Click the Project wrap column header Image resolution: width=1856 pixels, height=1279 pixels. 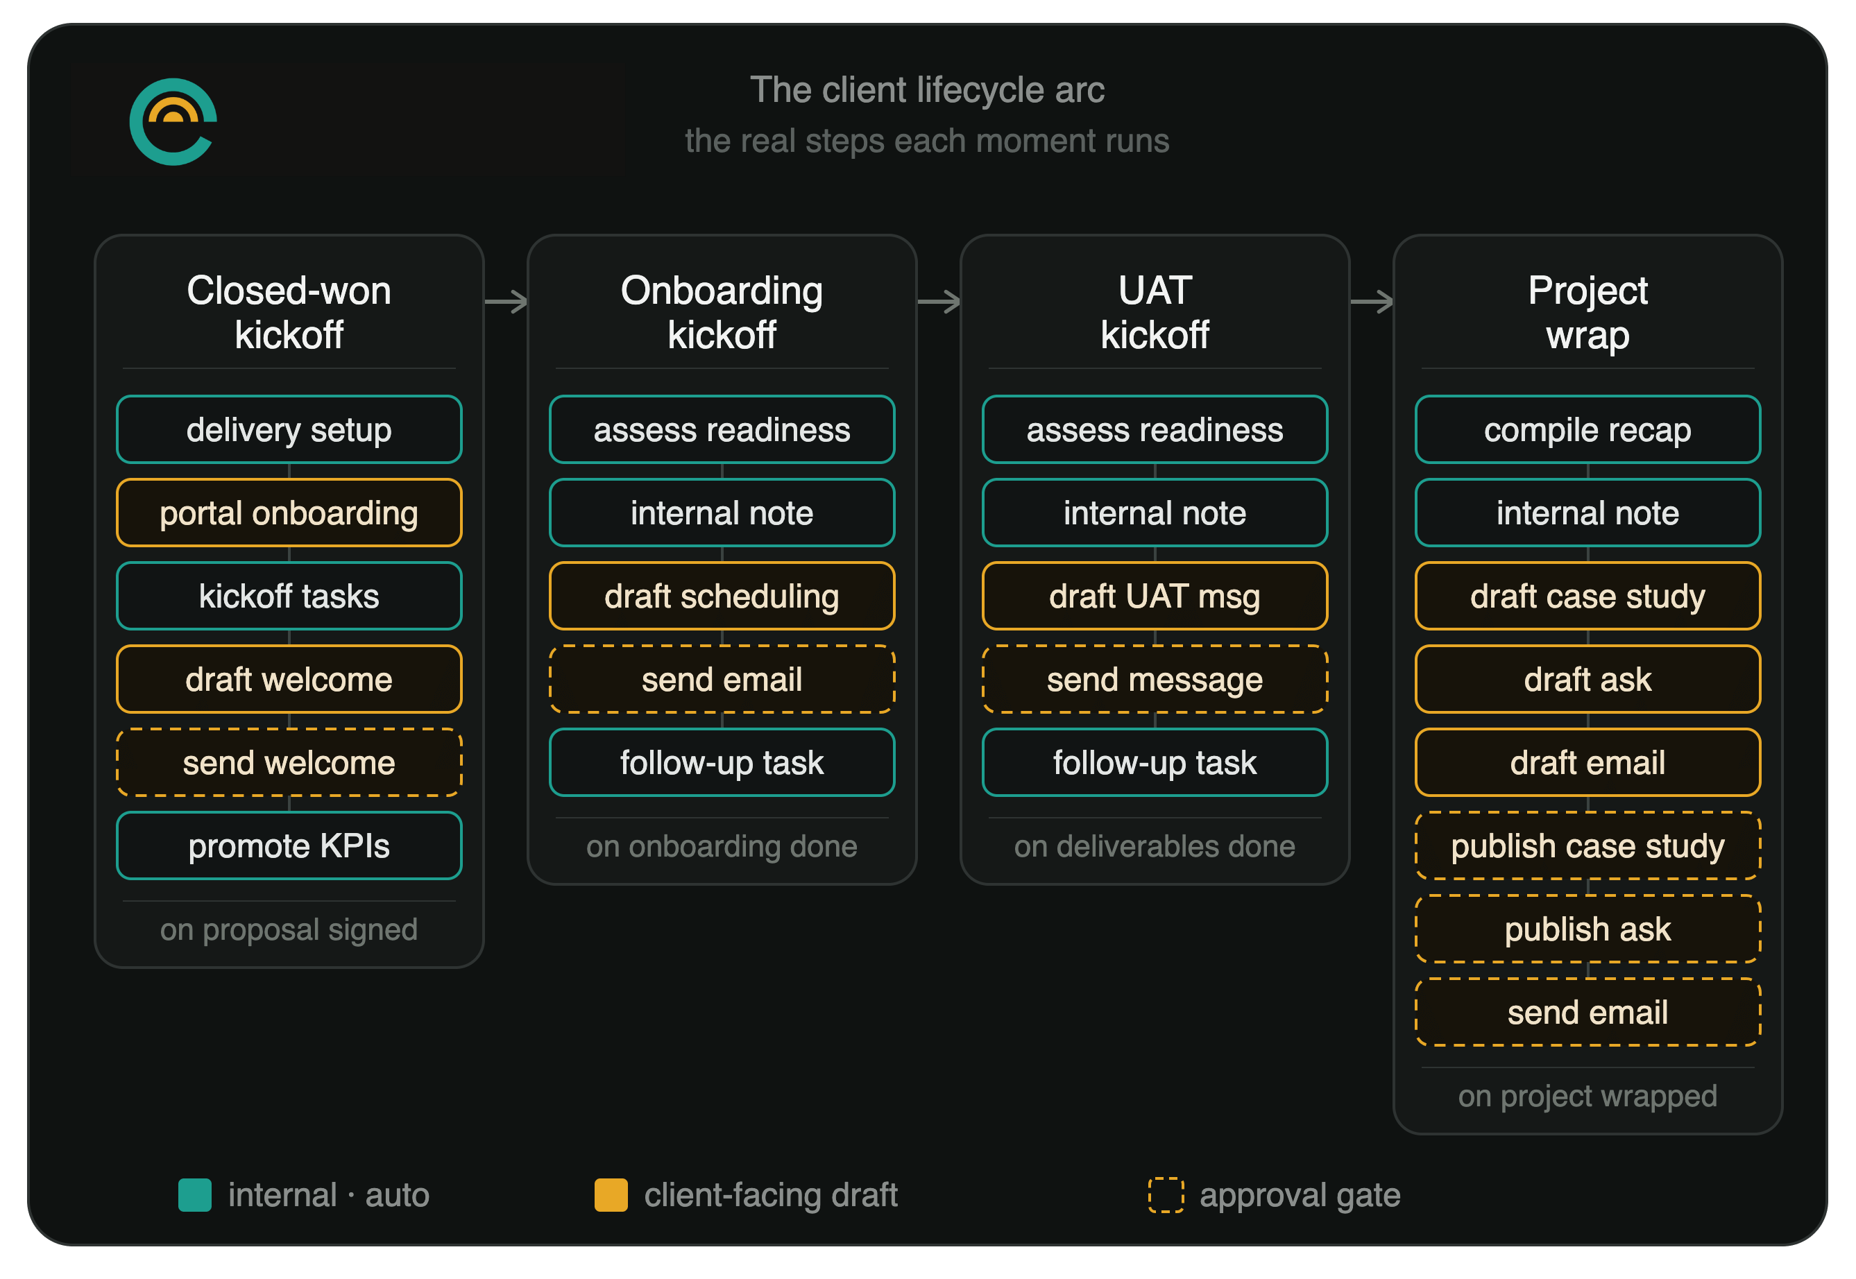coord(1587,313)
